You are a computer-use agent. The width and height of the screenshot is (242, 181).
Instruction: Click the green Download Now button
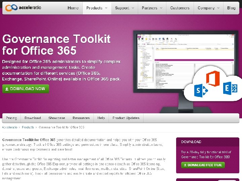pos(26,89)
